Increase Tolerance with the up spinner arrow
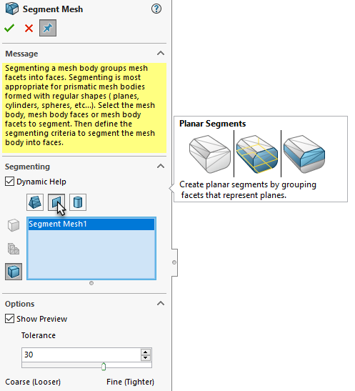Screen dimensions: 355x391 click(x=146, y=352)
